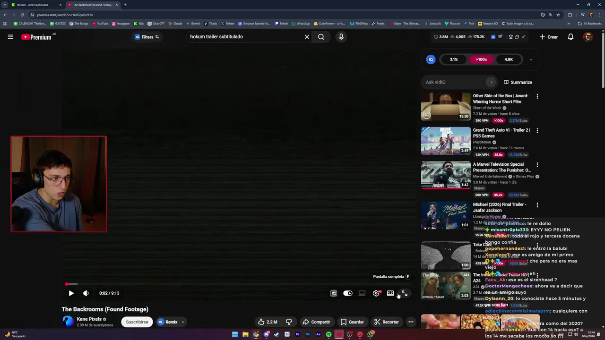605x340 pixels.
Task: Open the Michael (2026) Final Trailer title
Action: click(x=500, y=207)
